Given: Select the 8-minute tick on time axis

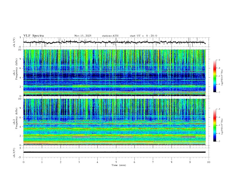Looking at the screenshot, I should [x=172, y=162].
